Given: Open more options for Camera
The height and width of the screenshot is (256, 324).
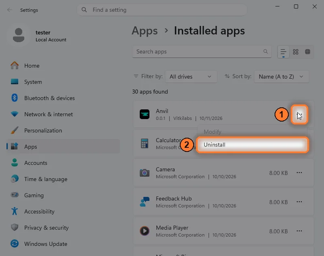Looking at the screenshot, I should [299, 173].
